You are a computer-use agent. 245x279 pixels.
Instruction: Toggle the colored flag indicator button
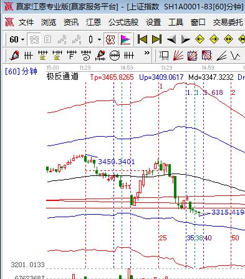[126, 39]
